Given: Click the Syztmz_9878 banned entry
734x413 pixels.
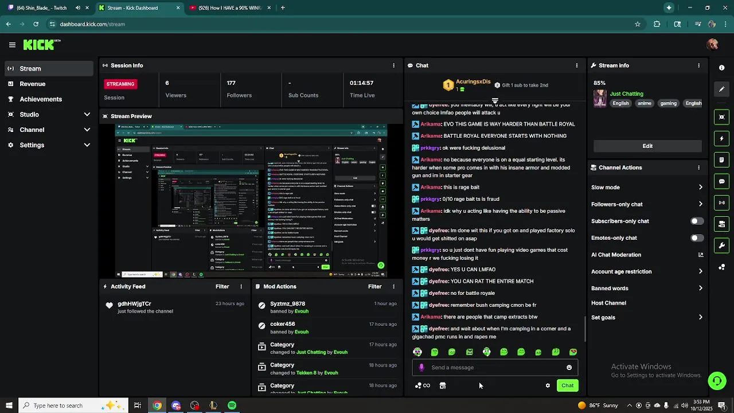Looking at the screenshot, I should click(327, 307).
